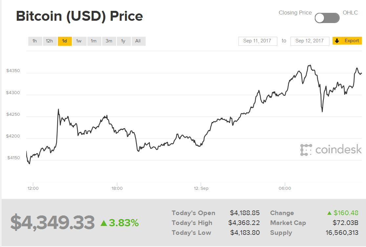This screenshot has width=366, height=247.
Task: Click the coindesk watermark text
Action: click(x=338, y=150)
